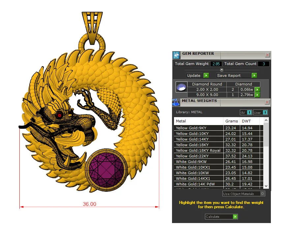288x227 pixels.
Task: Close the Metal Weights panel
Action: pyautogui.click(x=267, y=102)
